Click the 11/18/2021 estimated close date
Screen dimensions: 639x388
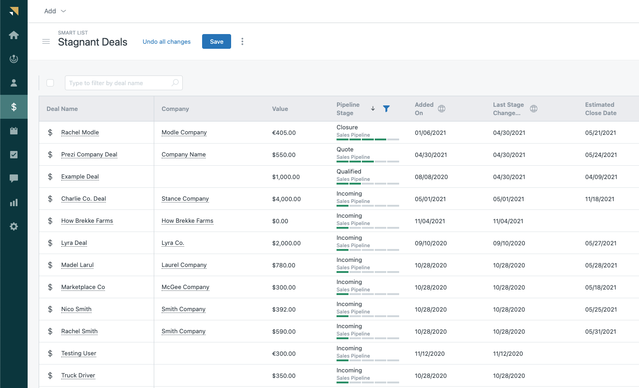pyautogui.click(x=600, y=199)
